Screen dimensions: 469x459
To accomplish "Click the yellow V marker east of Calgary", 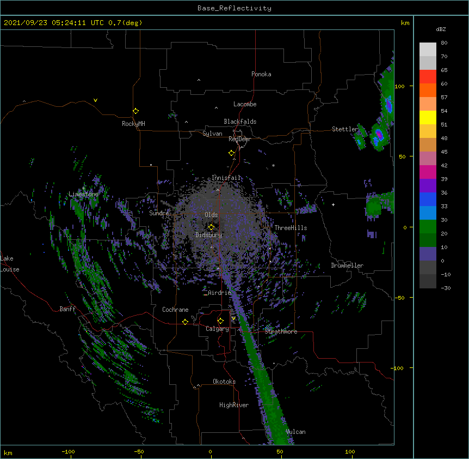I will pyautogui.click(x=233, y=318).
